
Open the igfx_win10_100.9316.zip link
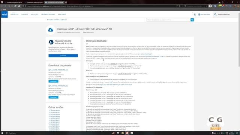click(58, 86)
